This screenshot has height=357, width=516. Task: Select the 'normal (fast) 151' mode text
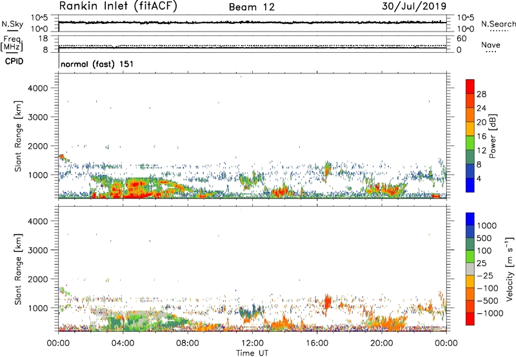click(x=97, y=64)
